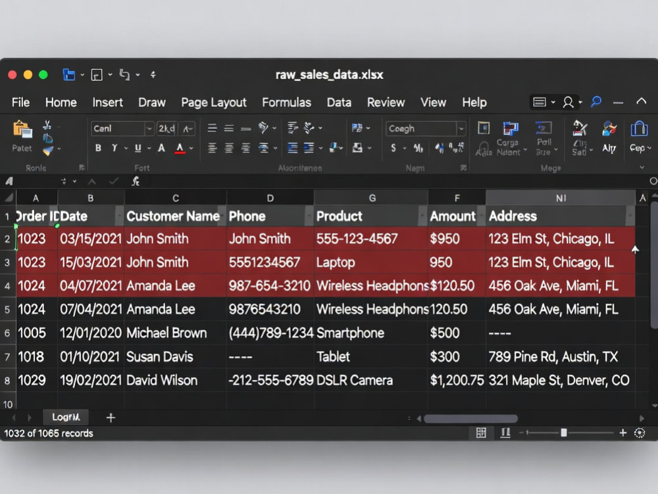Open the Date column filter arrow

point(120,216)
